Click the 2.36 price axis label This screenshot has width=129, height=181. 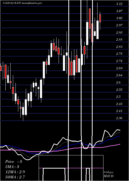pos(119,118)
